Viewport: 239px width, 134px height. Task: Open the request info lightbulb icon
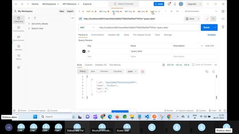pos(223,27)
